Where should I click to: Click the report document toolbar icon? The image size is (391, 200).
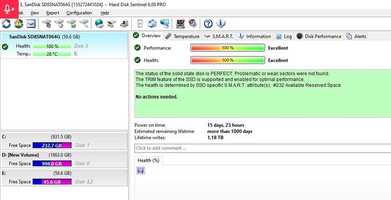(140, 24)
